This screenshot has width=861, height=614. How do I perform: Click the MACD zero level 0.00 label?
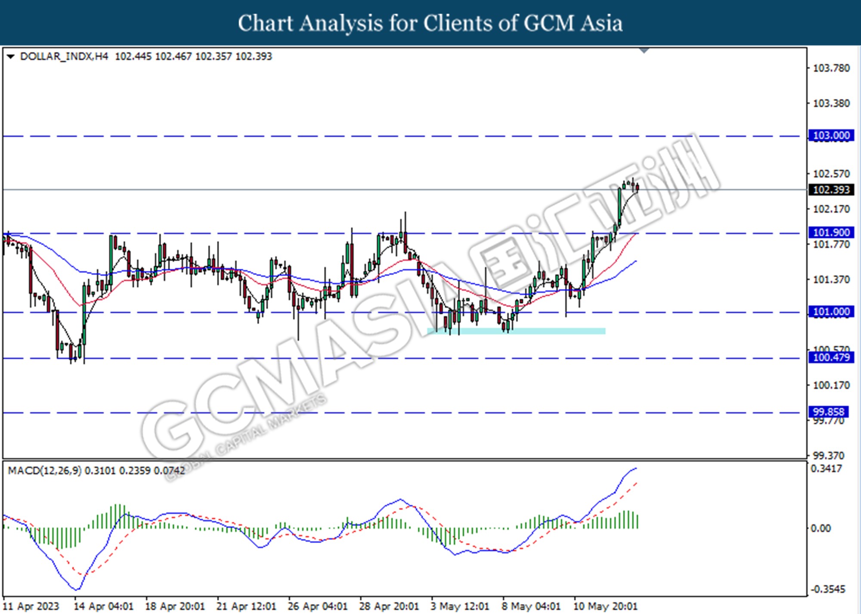(821, 528)
